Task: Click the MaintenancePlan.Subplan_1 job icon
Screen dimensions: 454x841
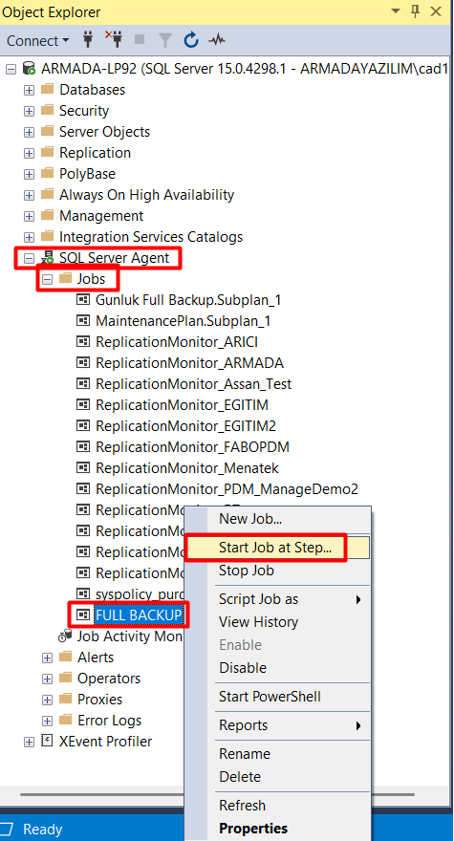Action: [x=83, y=321]
